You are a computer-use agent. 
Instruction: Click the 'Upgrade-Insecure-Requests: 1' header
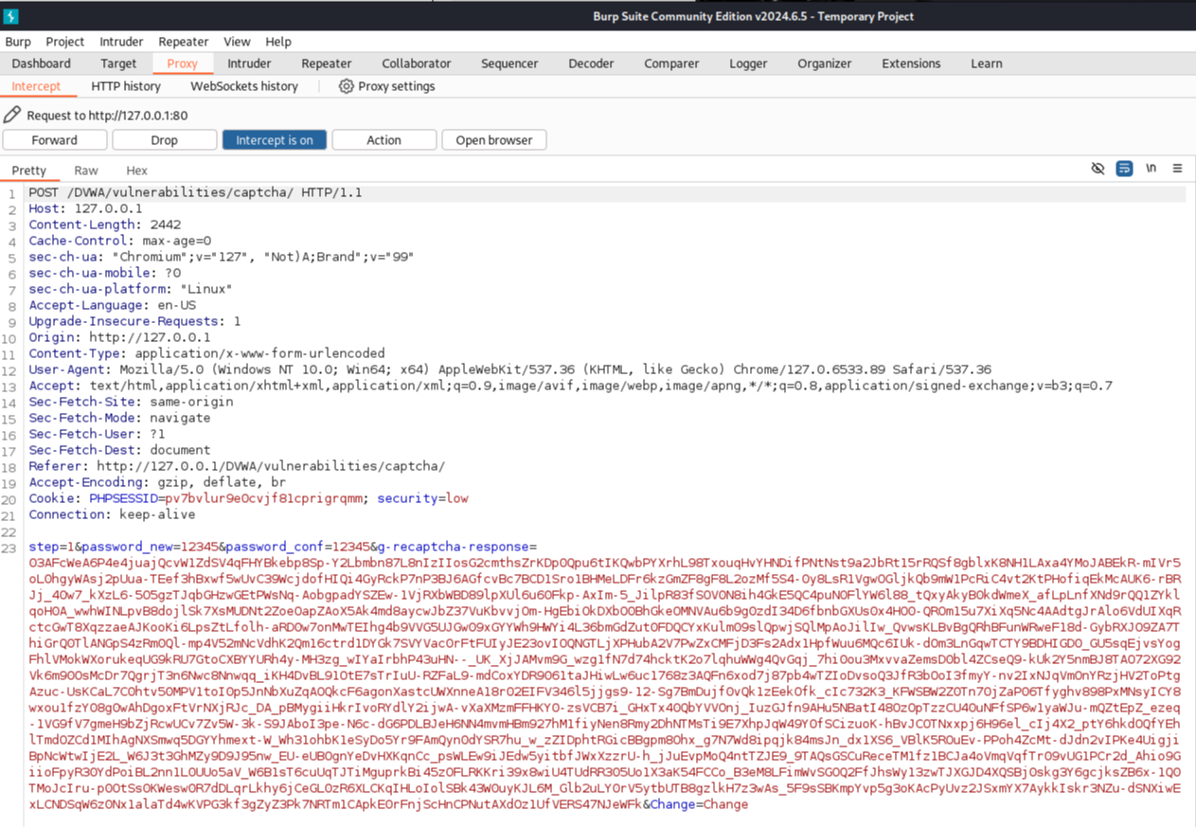point(134,322)
